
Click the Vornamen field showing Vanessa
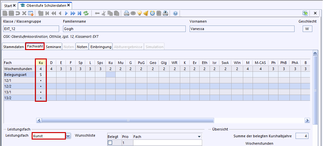pyautogui.click(x=242, y=29)
